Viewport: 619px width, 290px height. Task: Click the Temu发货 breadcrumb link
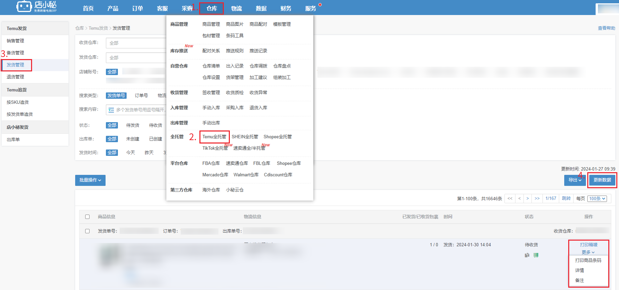pyautogui.click(x=98, y=28)
